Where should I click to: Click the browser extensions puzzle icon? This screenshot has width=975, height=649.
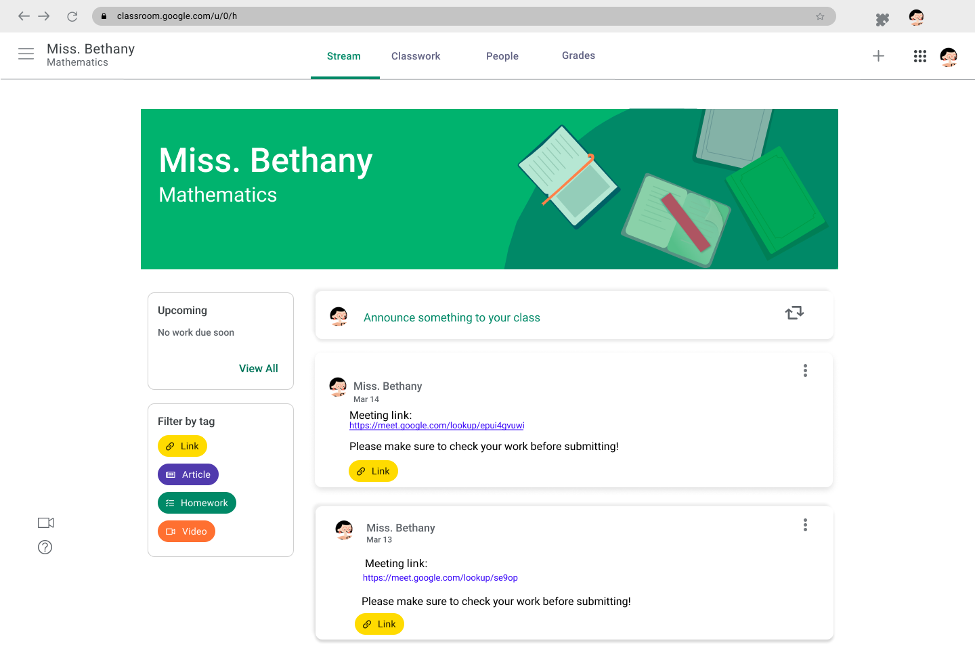pyautogui.click(x=882, y=20)
